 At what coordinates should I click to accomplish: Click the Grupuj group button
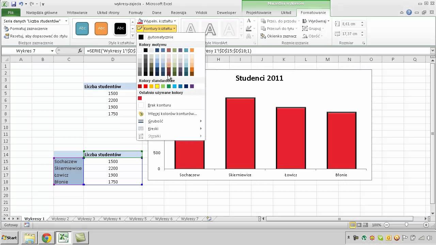click(313, 29)
